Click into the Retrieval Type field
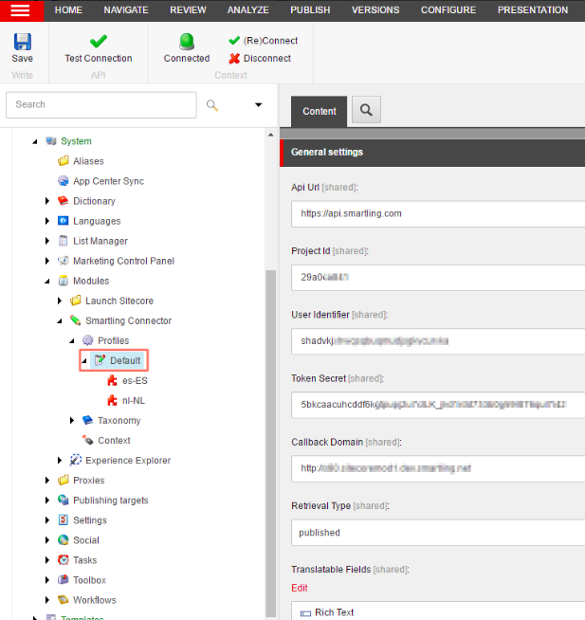The width and height of the screenshot is (585, 620). pos(436,533)
